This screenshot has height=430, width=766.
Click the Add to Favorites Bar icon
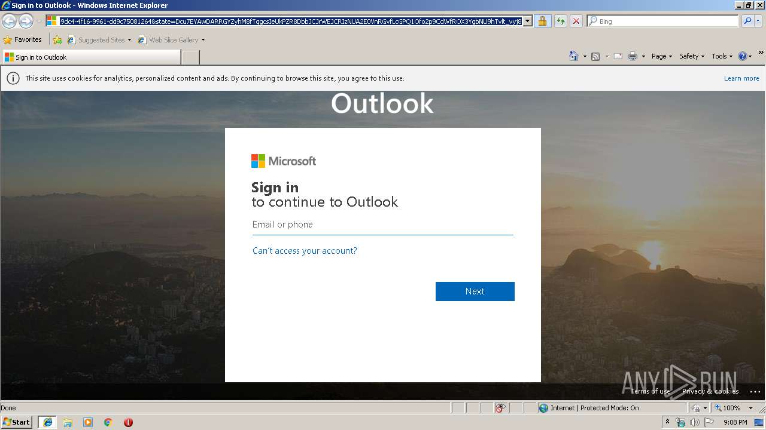coord(57,40)
